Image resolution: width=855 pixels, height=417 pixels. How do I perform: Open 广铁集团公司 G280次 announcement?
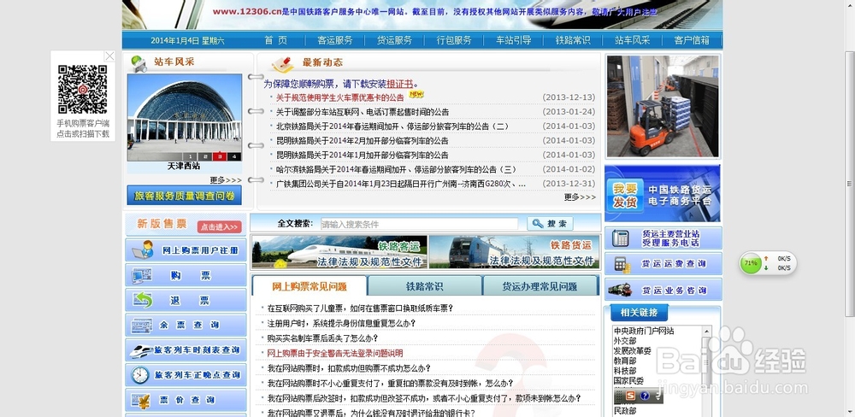pos(401,185)
